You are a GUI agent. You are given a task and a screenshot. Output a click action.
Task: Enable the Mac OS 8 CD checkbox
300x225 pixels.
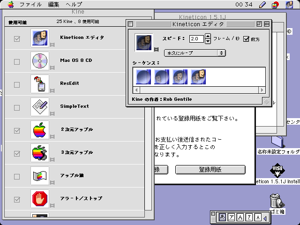tap(17, 62)
